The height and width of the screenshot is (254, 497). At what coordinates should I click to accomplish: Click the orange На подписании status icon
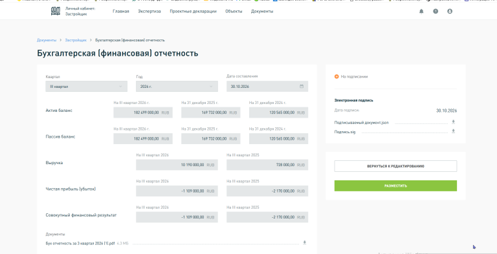[x=337, y=77]
